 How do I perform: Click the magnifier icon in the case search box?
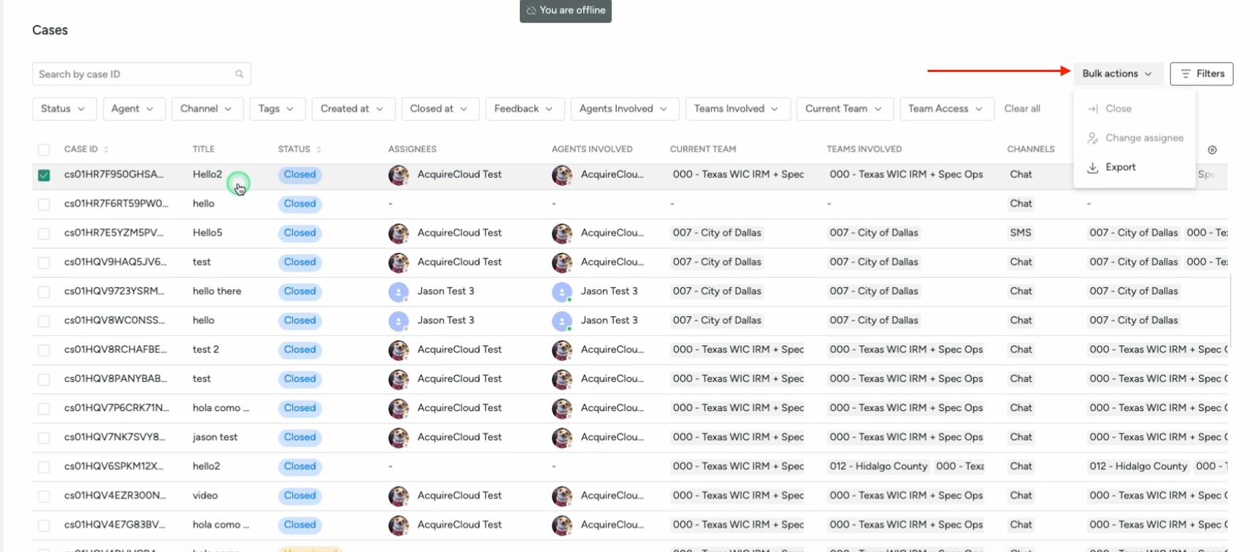click(240, 74)
